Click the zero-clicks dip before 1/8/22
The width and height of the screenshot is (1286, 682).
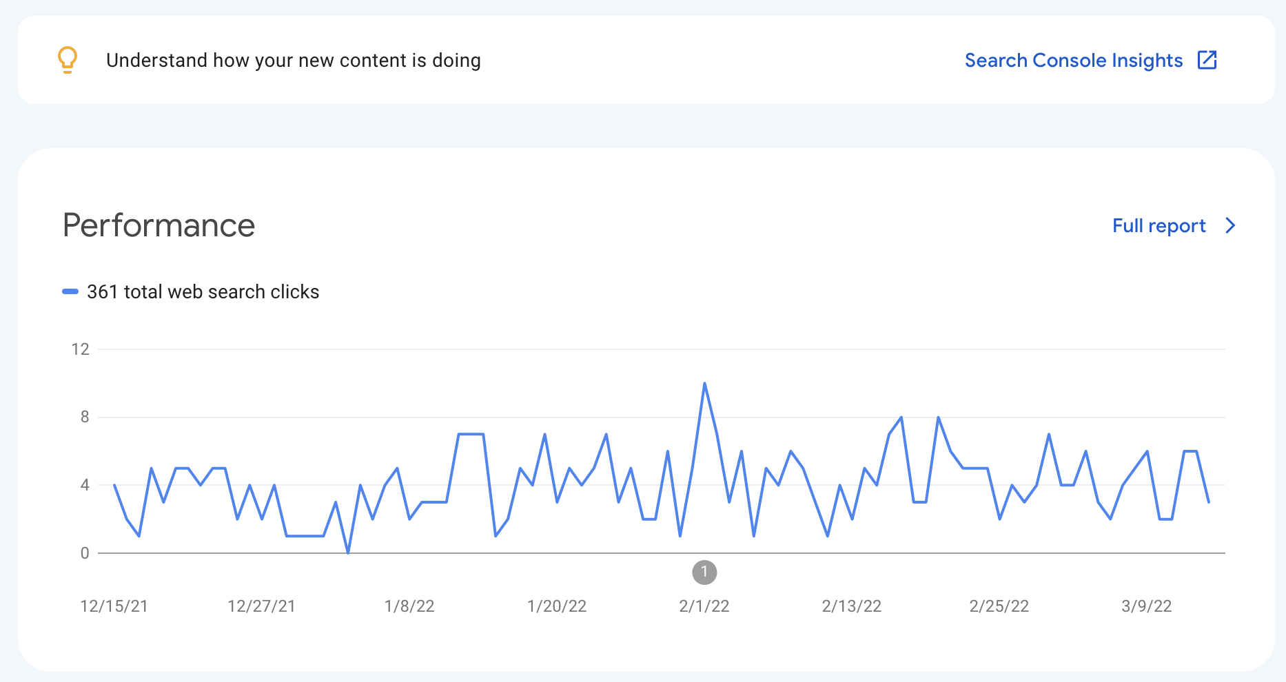click(347, 552)
